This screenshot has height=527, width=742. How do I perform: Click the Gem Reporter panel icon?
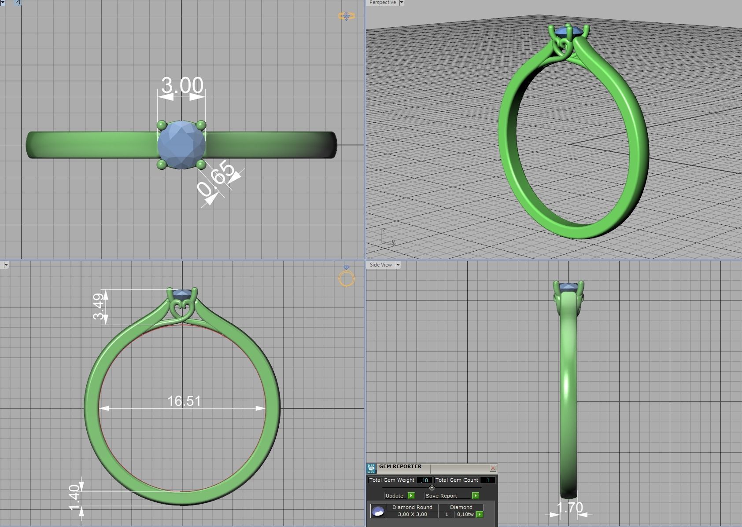pyautogui.click(x=371, y=468)
